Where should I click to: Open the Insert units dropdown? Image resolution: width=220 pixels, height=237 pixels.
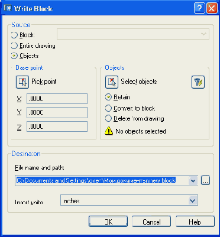(192, 201)
